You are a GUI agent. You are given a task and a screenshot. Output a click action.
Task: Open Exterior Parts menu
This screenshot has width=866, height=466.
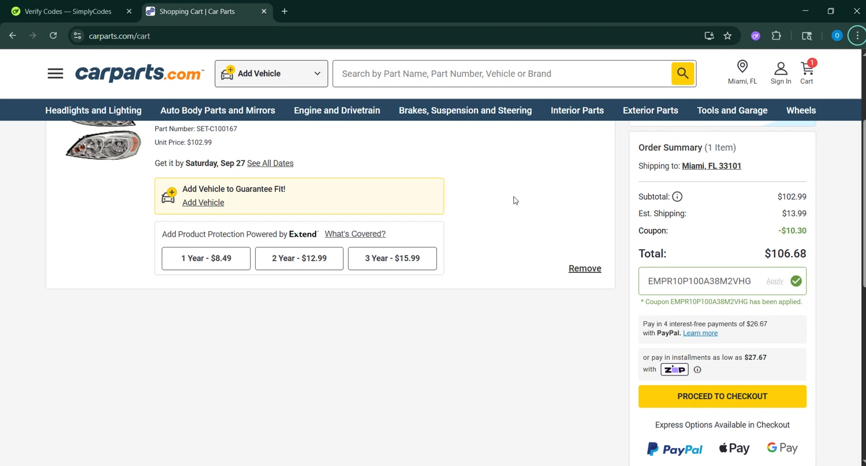point(651,110)
